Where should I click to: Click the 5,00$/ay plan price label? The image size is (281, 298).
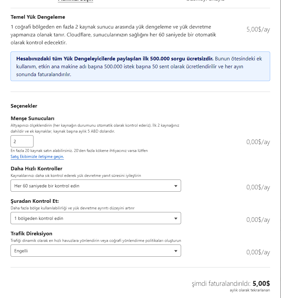coord(258,30)
